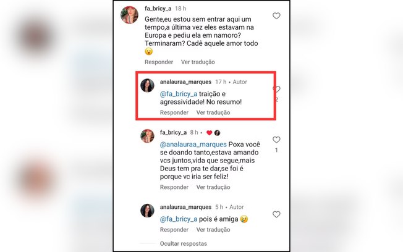Image resolution: width=403 pixels, height=252 pixels.
Task: Click Responder under 'traição e agressividade' reply
Action: (174, 112)
